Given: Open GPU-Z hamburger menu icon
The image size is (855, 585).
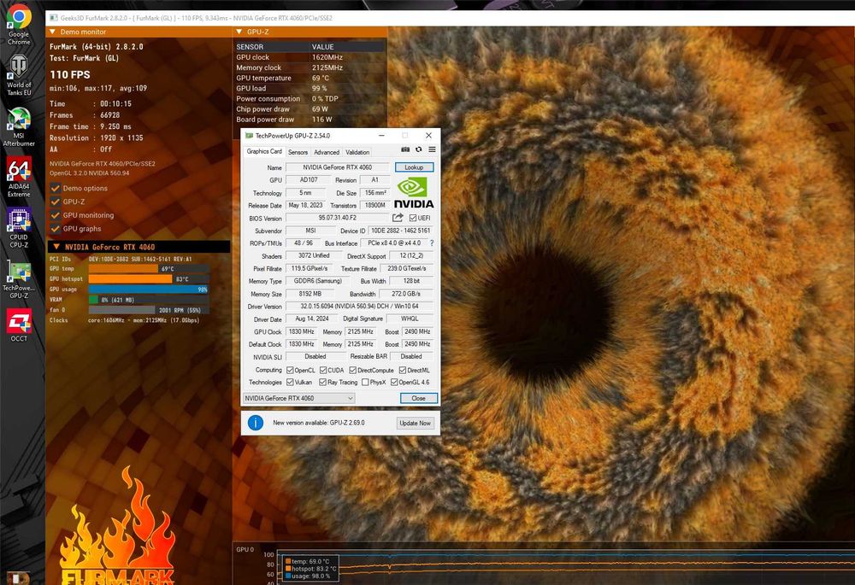Looking at the screenshot, I should (432, 149).
